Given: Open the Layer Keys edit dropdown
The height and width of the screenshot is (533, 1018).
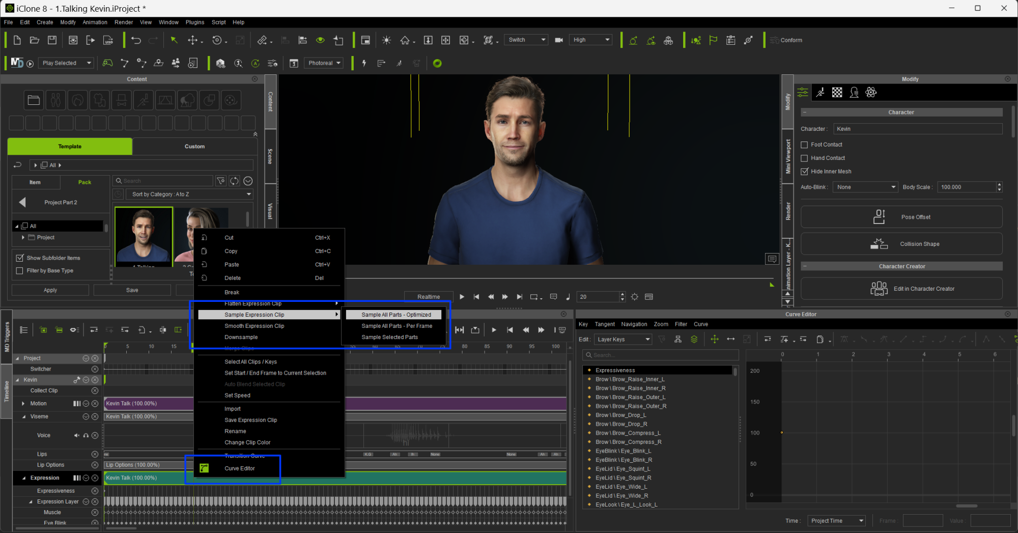Looking at the screenshot, I should pyautogui.click(x=623, y=340).
